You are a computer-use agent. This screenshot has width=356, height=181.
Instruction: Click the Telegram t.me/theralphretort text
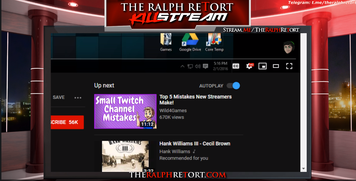(x=321, y=3)
